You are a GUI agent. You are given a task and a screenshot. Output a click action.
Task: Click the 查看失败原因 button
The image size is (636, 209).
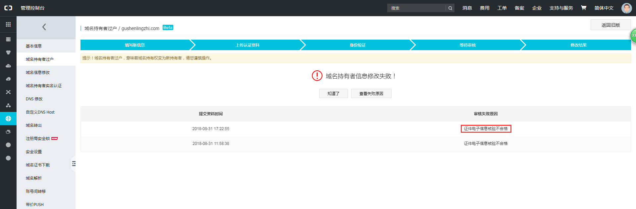(371, 93)
